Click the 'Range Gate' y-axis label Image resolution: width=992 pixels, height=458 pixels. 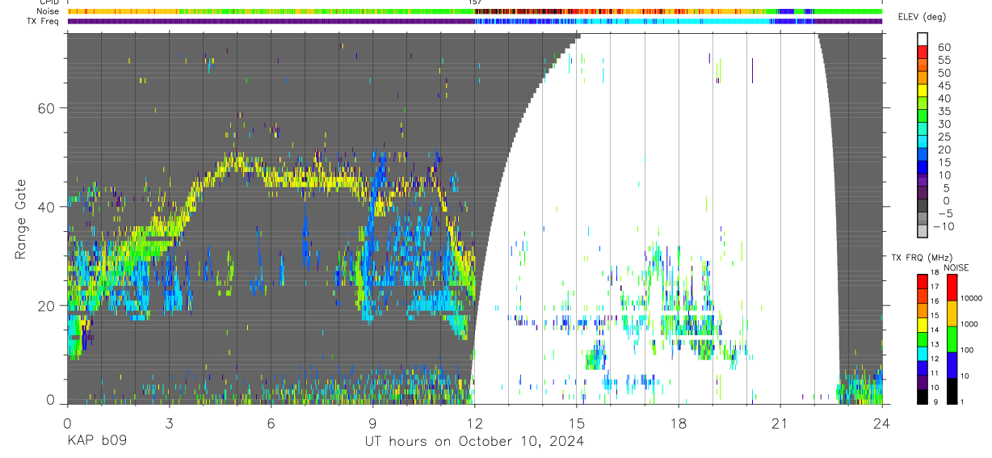click(x=22, y=220)
